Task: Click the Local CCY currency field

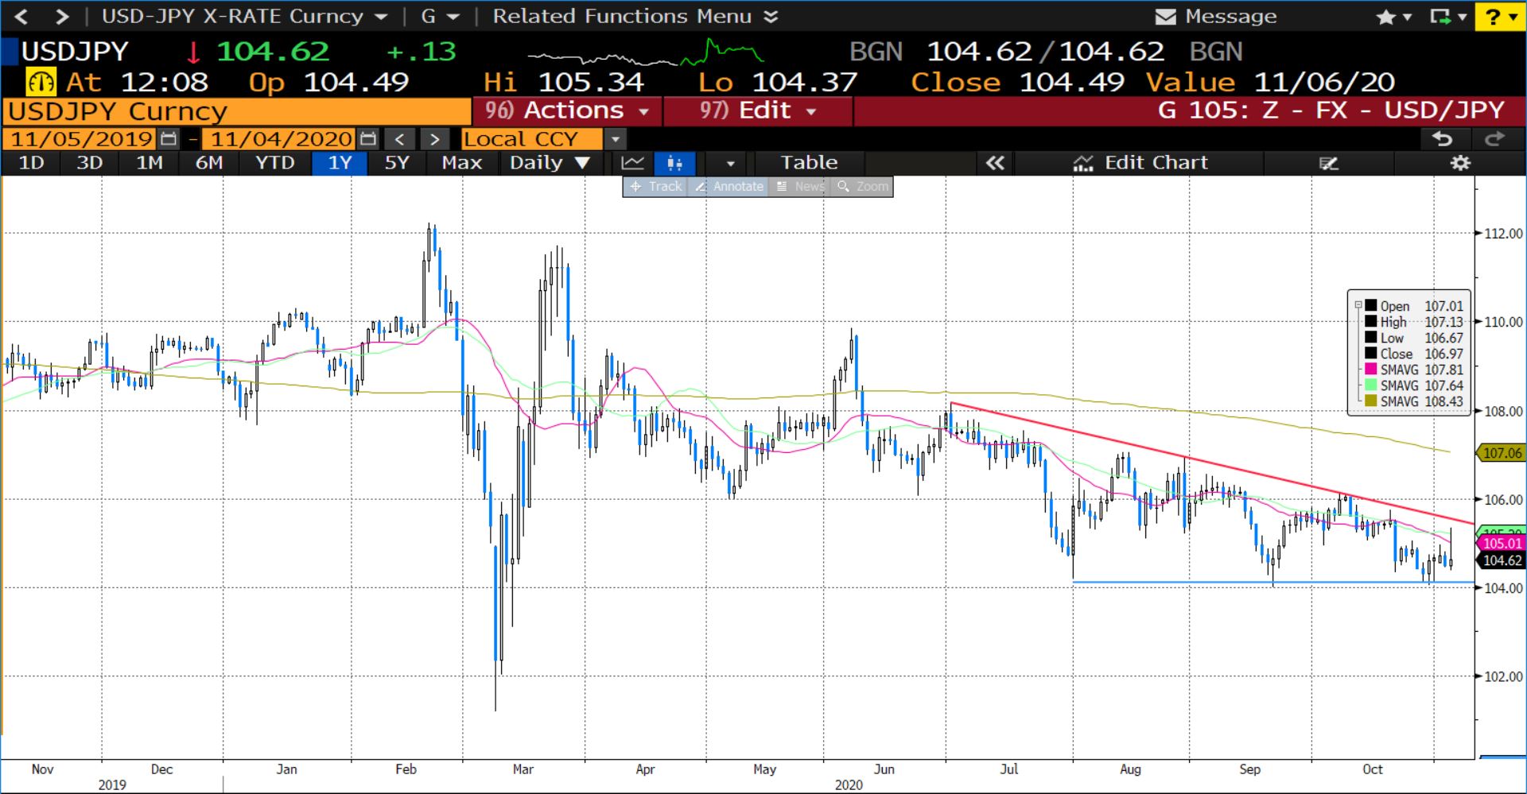Action: [531, 139]
